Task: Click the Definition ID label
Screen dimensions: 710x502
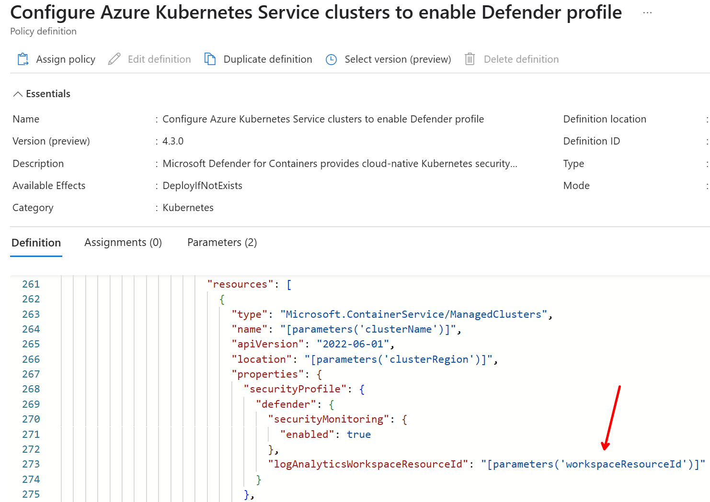Action: pyautogui.click(x=592, y=141)
